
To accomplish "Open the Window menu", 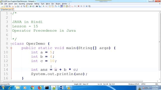I will [64, 4].
